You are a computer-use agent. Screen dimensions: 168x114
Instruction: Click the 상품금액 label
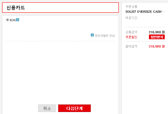click(x=131, y=32)
